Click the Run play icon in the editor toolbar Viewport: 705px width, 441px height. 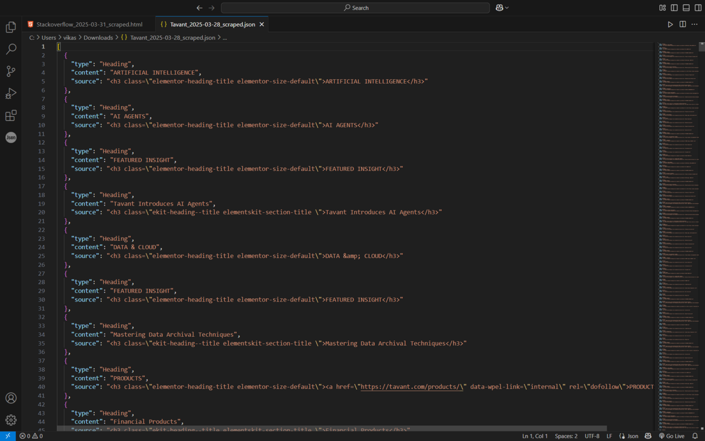click(670, 24)
